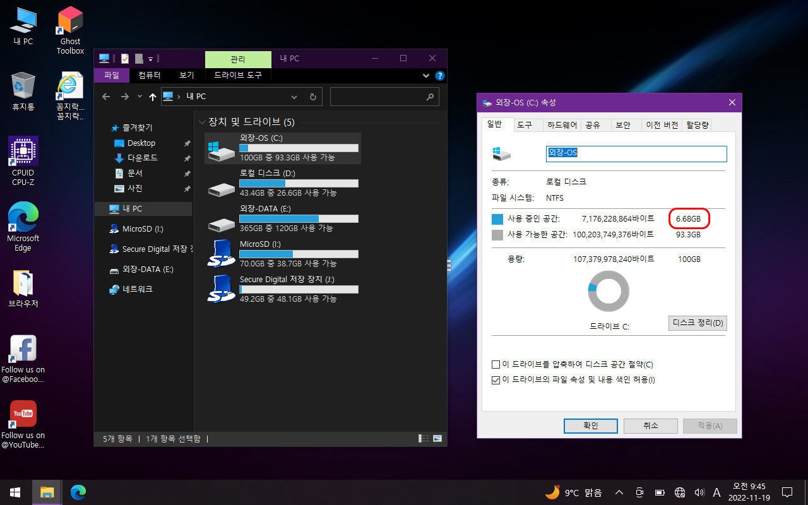
Task: Open the 브라우저 folder icon on desktop
Action: 23,289
